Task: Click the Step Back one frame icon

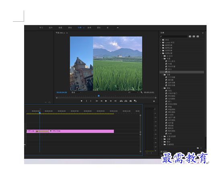Action: (101, 101)
